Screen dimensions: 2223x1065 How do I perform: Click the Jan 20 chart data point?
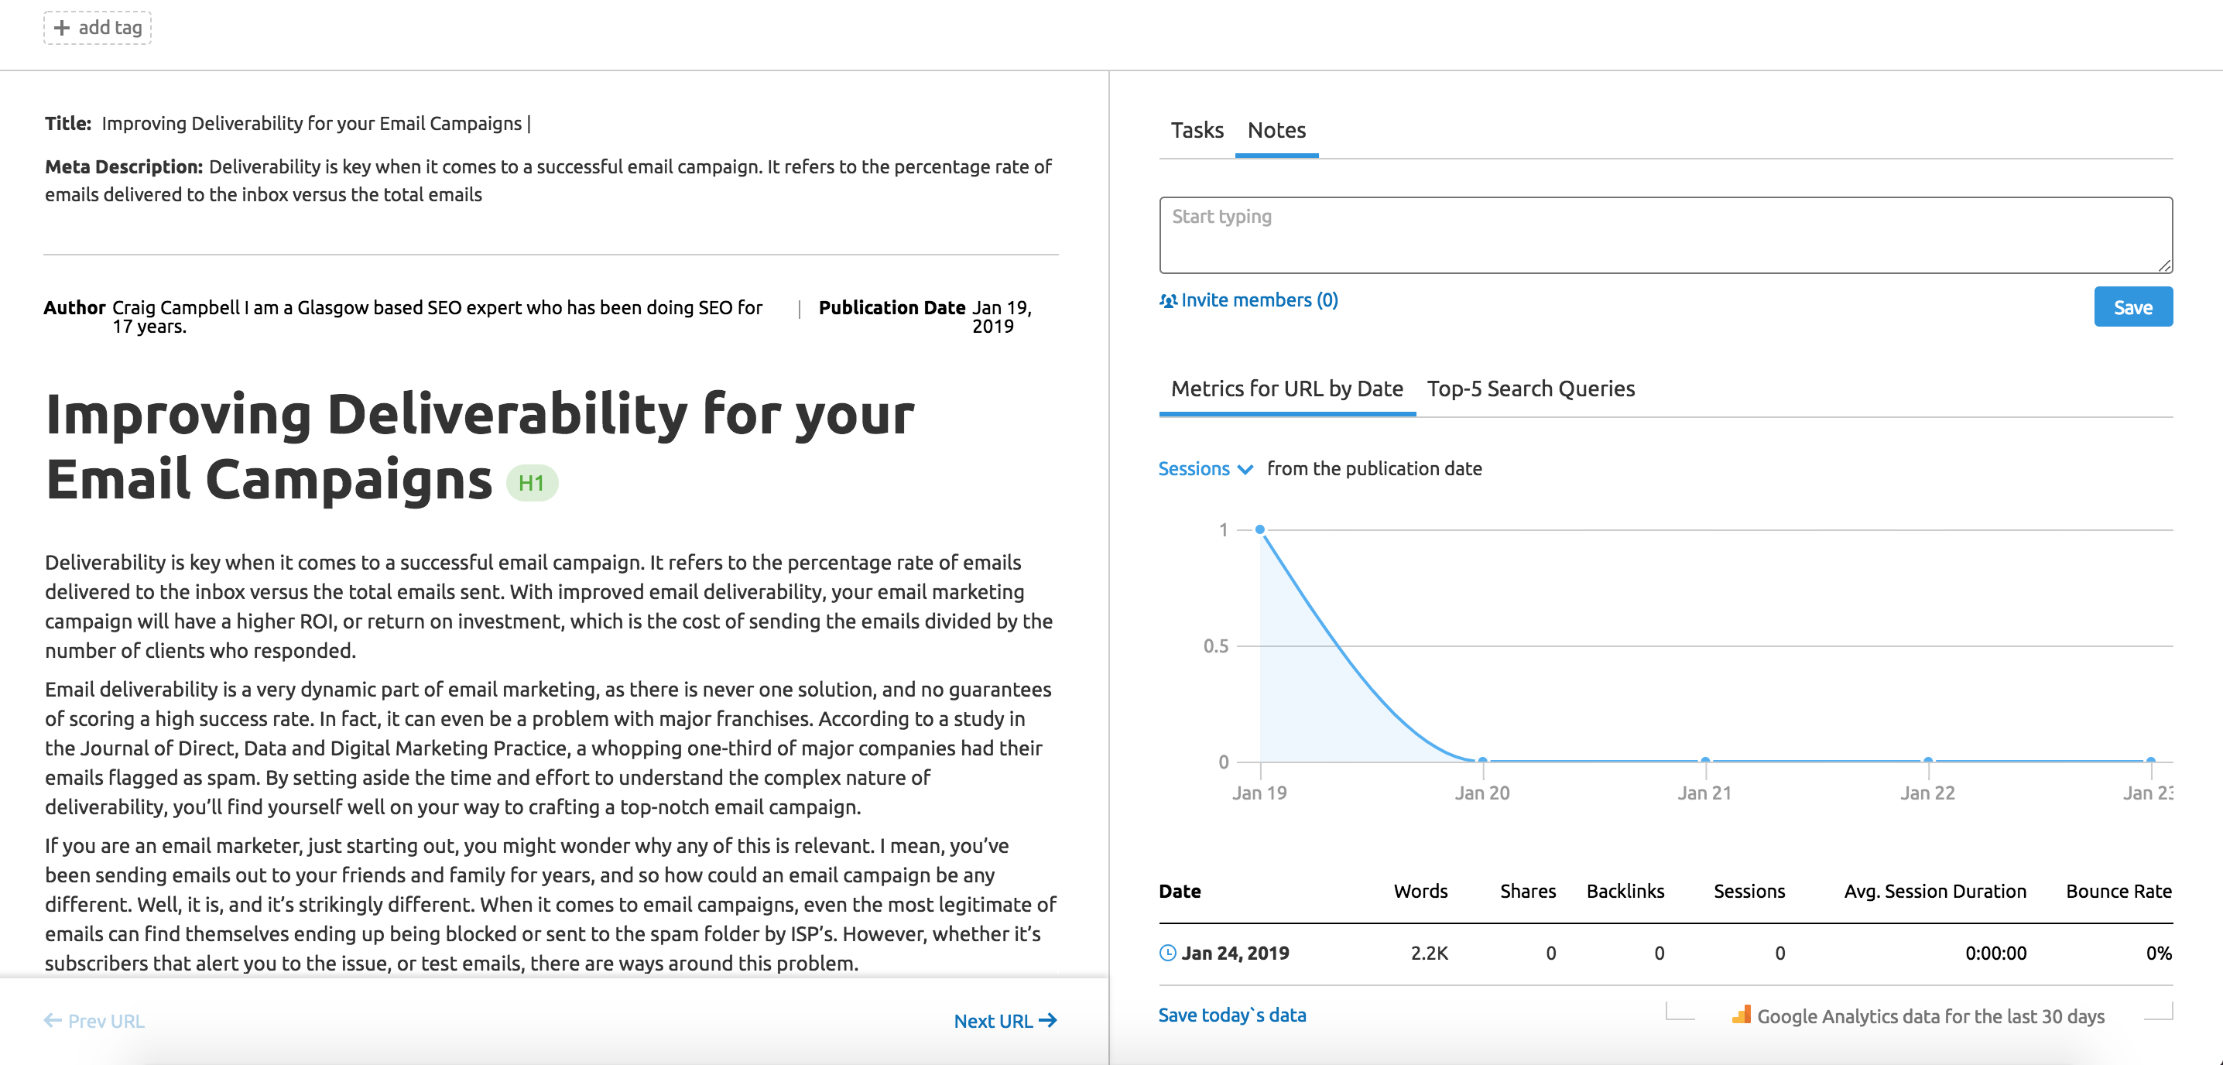(x=1482, y=760)
